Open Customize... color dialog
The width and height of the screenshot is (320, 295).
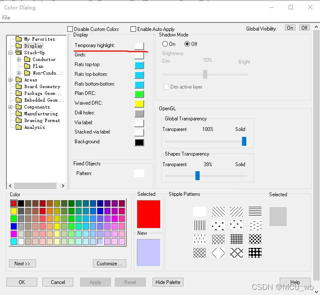pyautogui.click(x=109, y=264)
